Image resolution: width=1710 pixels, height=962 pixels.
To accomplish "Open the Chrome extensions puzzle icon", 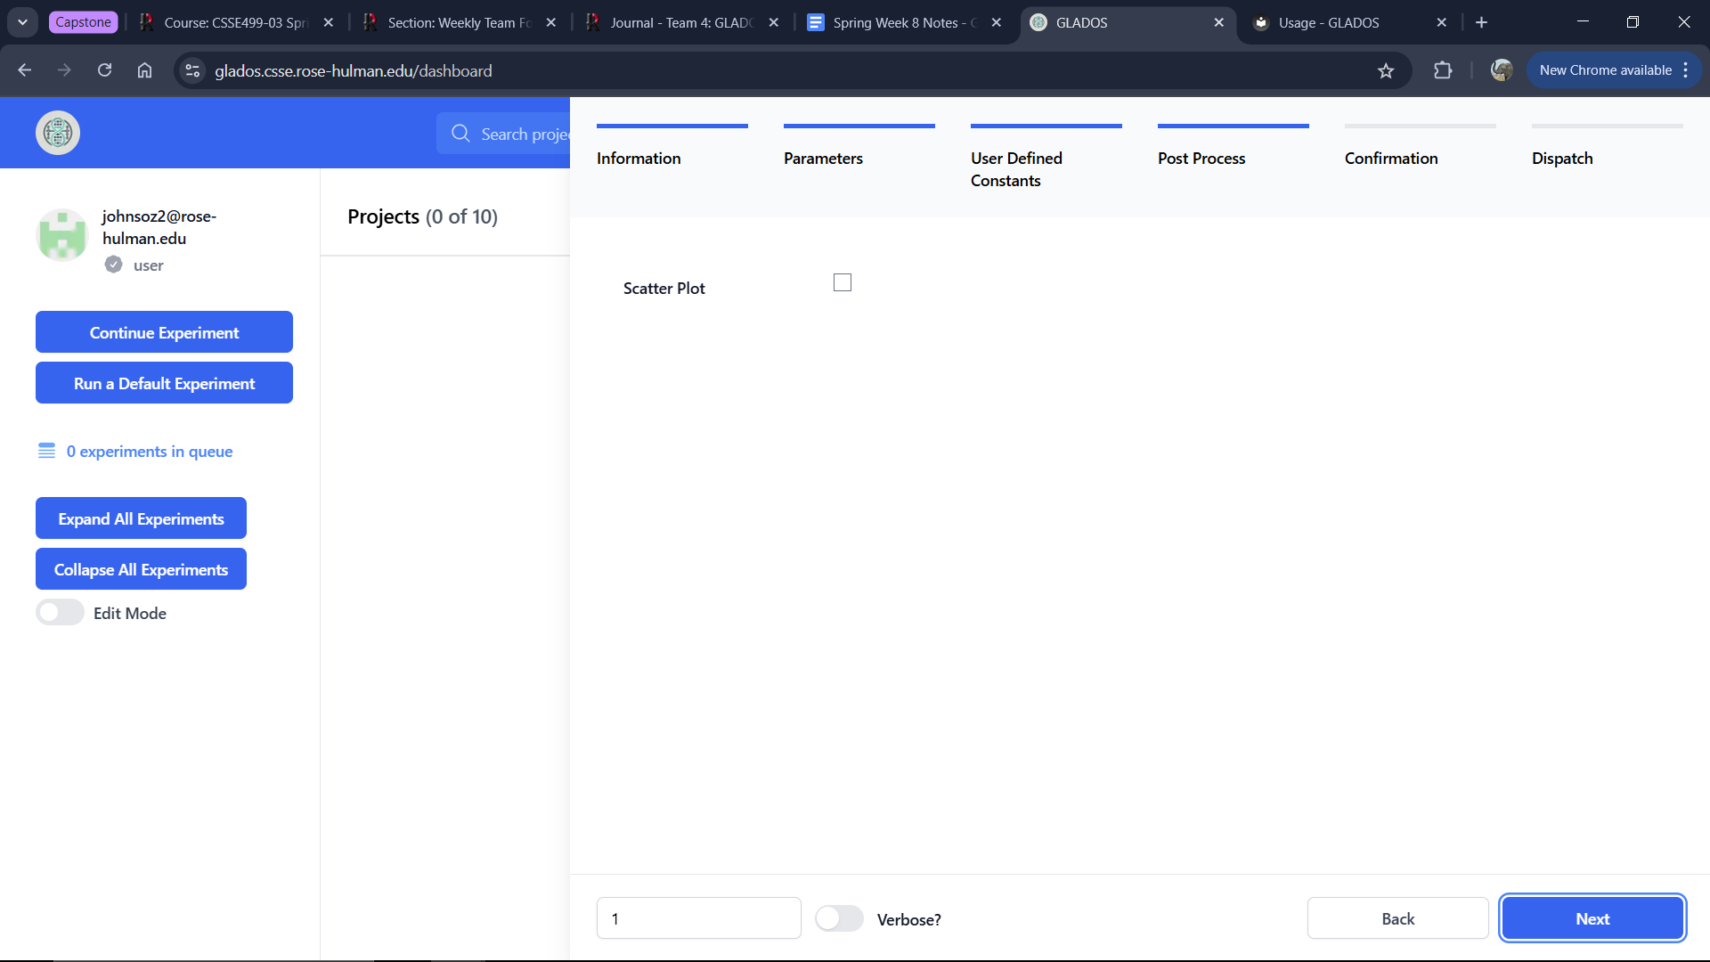I will click(1443, 70).
